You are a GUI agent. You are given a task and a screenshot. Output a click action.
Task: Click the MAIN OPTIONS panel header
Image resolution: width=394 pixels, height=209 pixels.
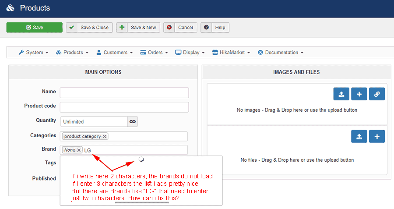(103, 72)
